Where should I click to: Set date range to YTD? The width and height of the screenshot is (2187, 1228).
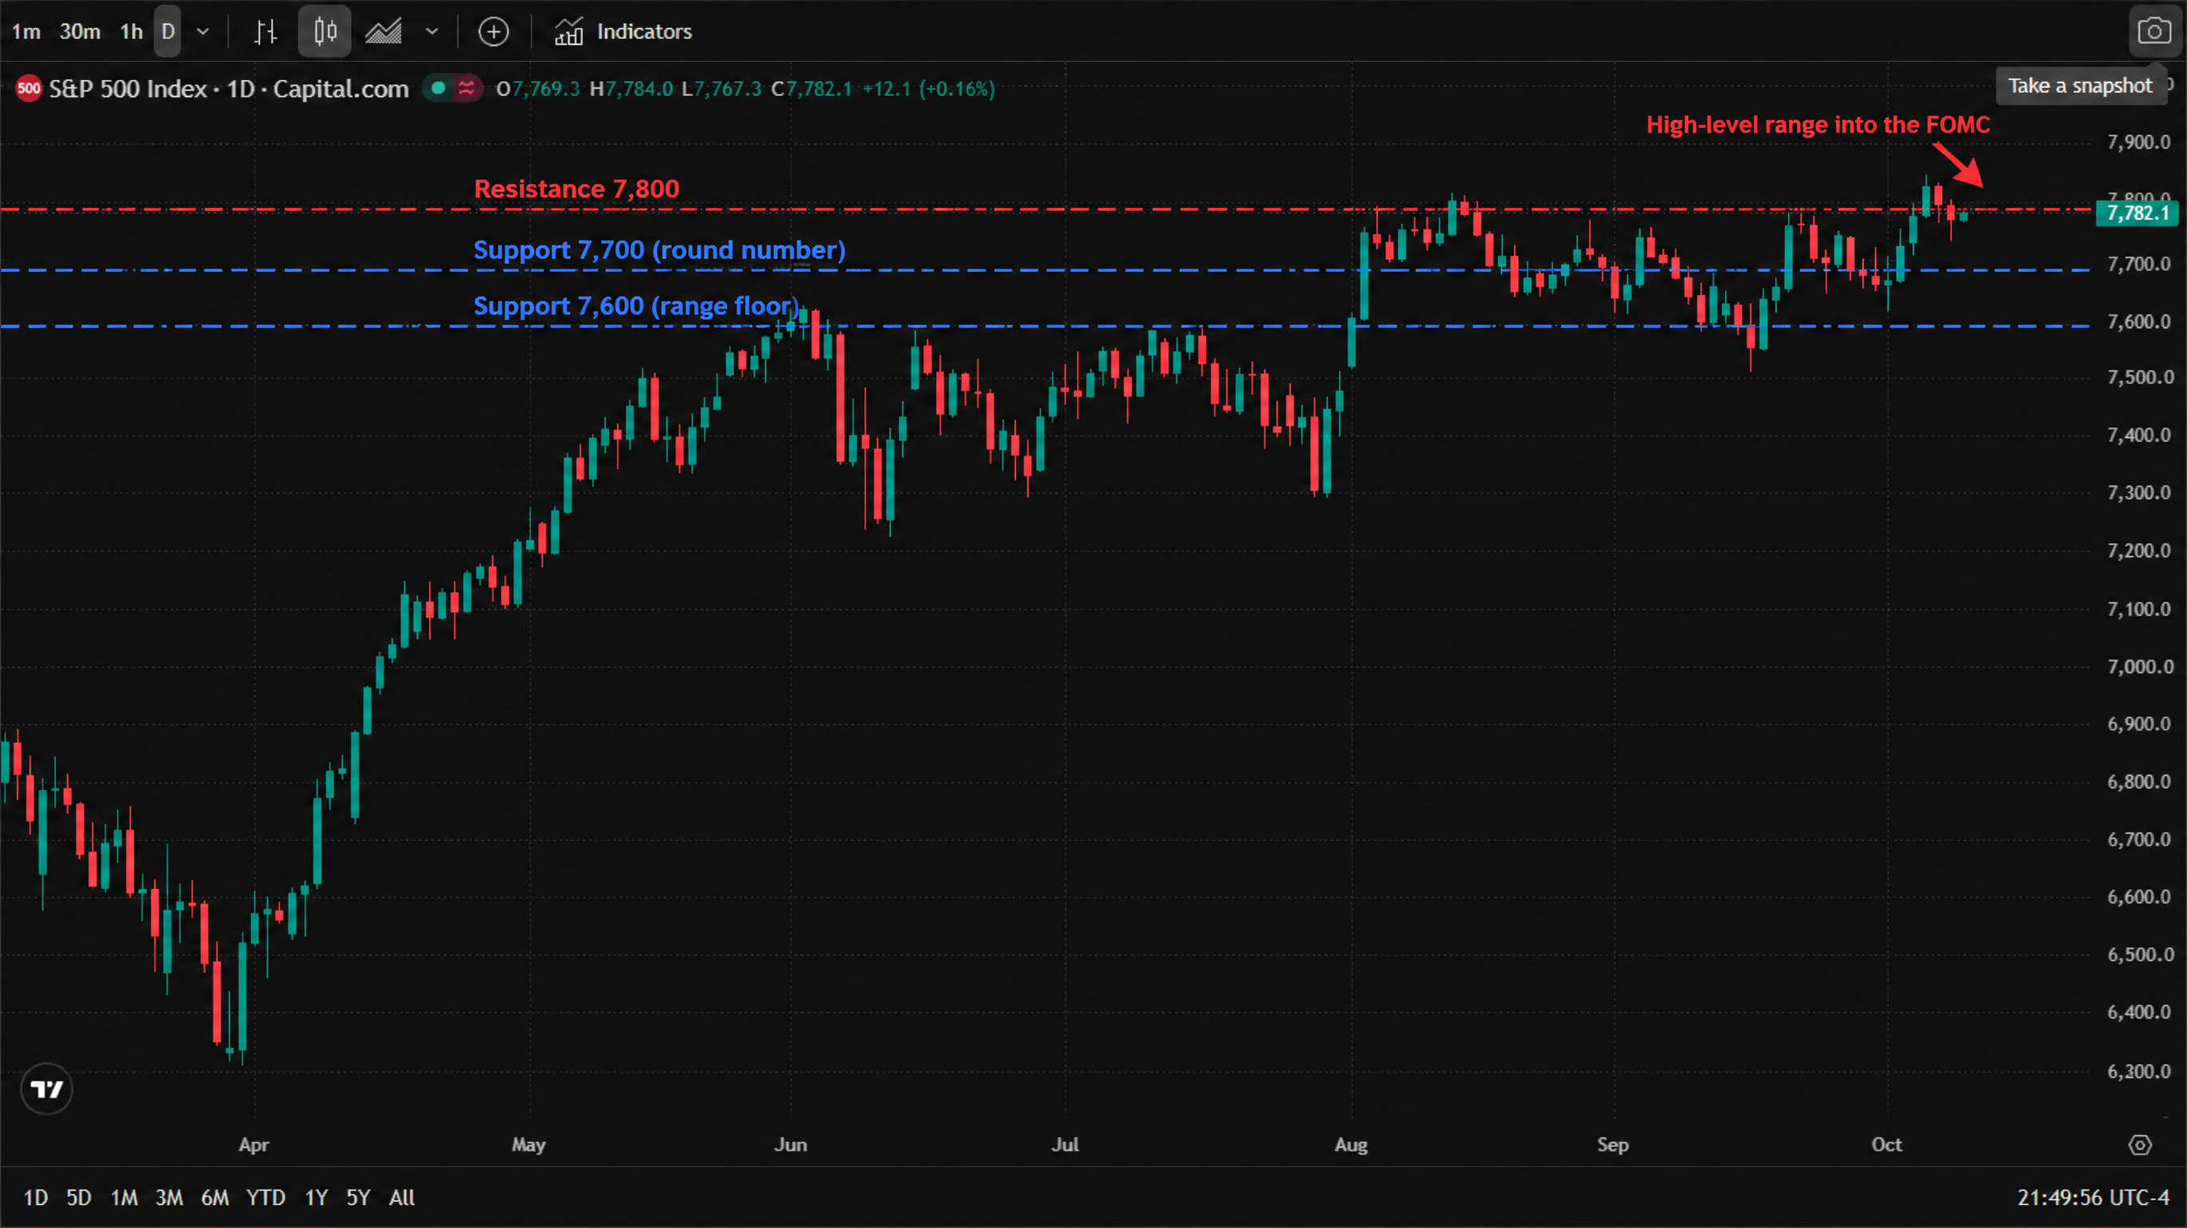(265, 1198)
